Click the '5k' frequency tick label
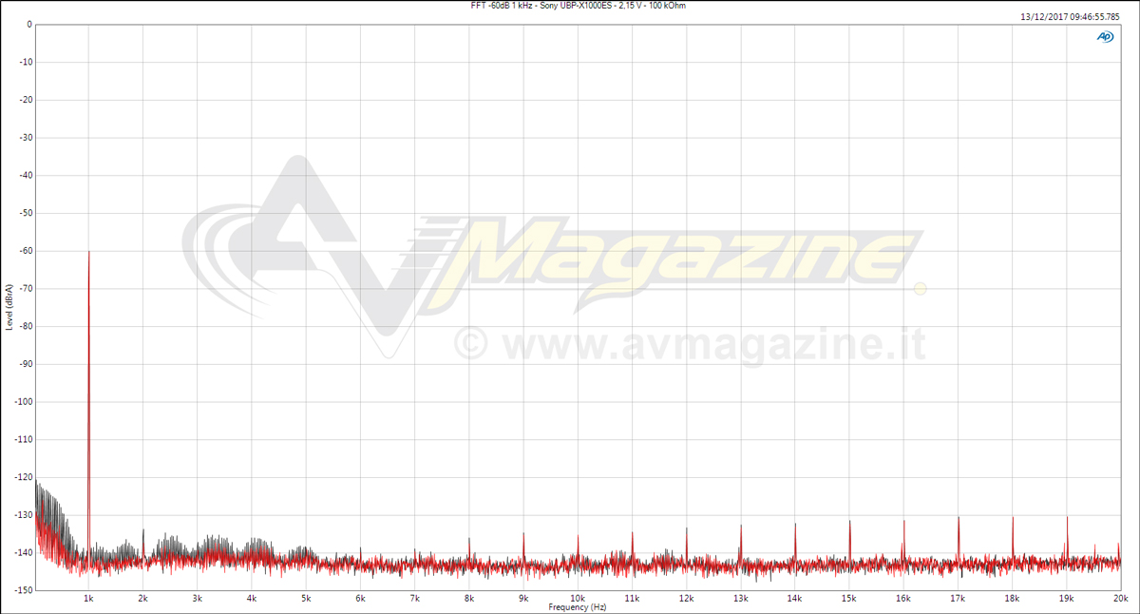 [306, 599]
